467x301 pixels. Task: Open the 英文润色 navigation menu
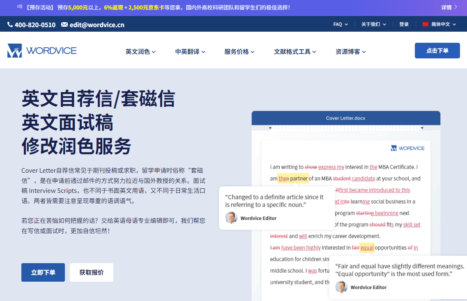coord(140,51)
